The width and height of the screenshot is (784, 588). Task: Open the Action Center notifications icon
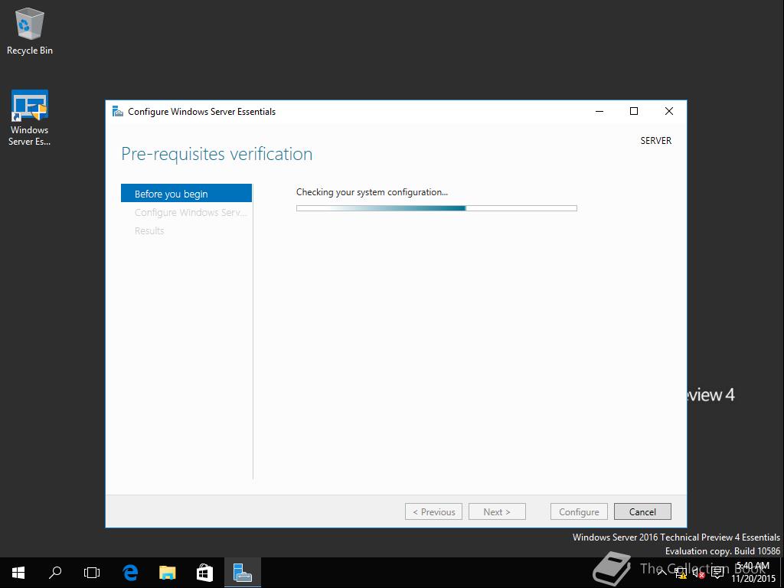pyautogui.click(x=717, y=573)
